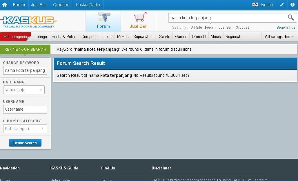Image resolution: width=298 pixels, height=181 pixels.
Task: Open the Jual Beli shopping cart icon
Action: coord(140,17)
